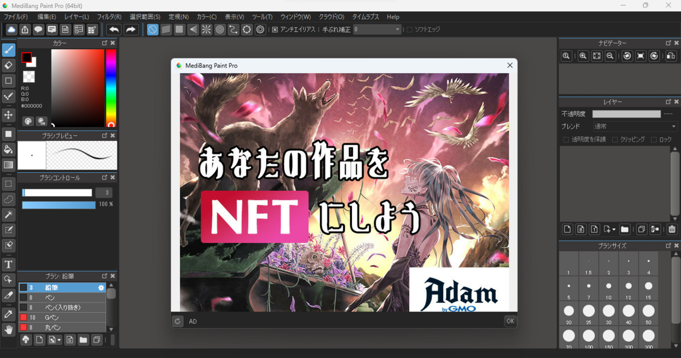Click the Undo arrow in toolbar

pyautogui.click(x=114, y=29)
